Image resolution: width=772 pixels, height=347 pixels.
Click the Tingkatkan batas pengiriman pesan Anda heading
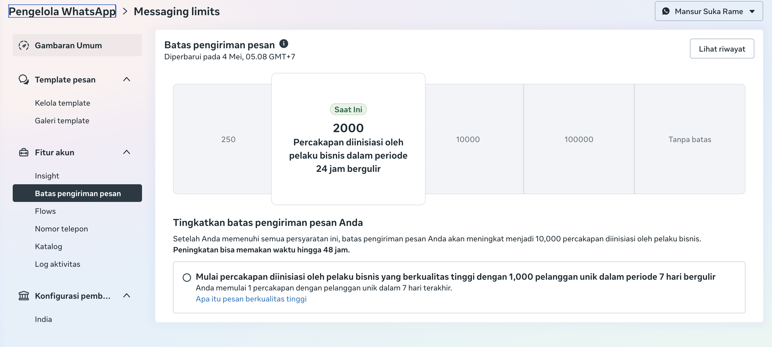click(x=268, y=223)
